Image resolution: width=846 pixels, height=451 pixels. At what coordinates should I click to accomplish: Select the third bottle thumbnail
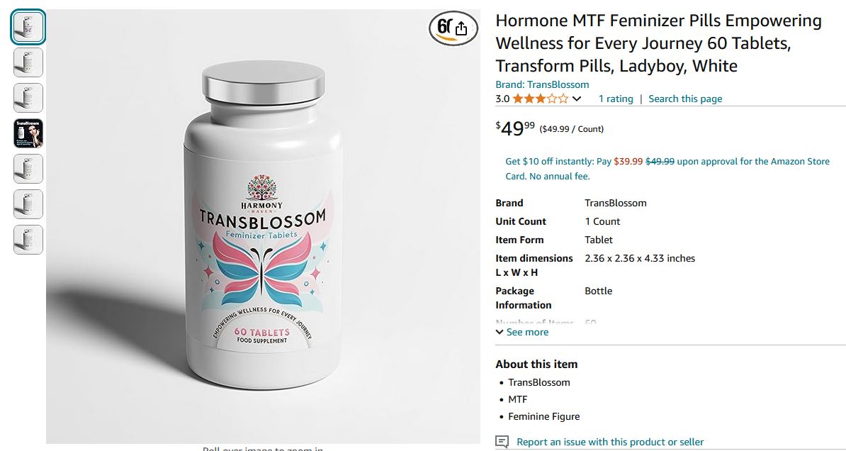click(x=28, y=98)
